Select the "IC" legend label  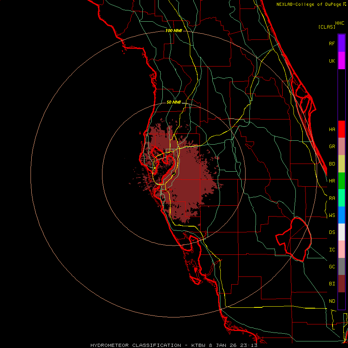click(332, 250)
